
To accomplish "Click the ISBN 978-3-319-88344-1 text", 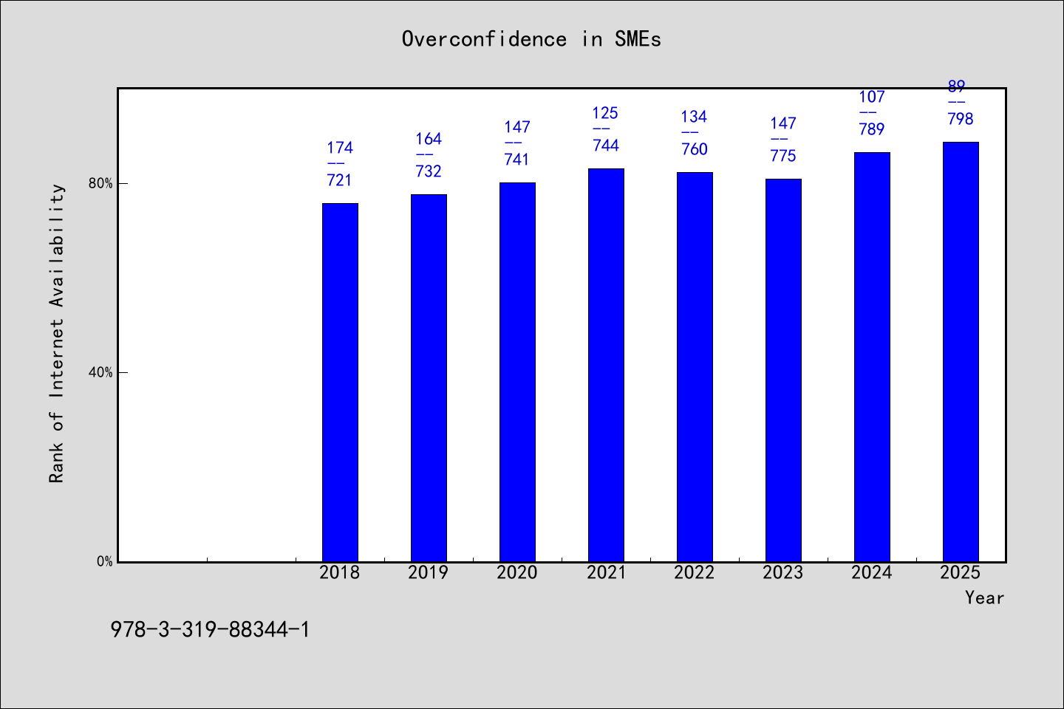I will pyautogui.click(x=211, y=630).
